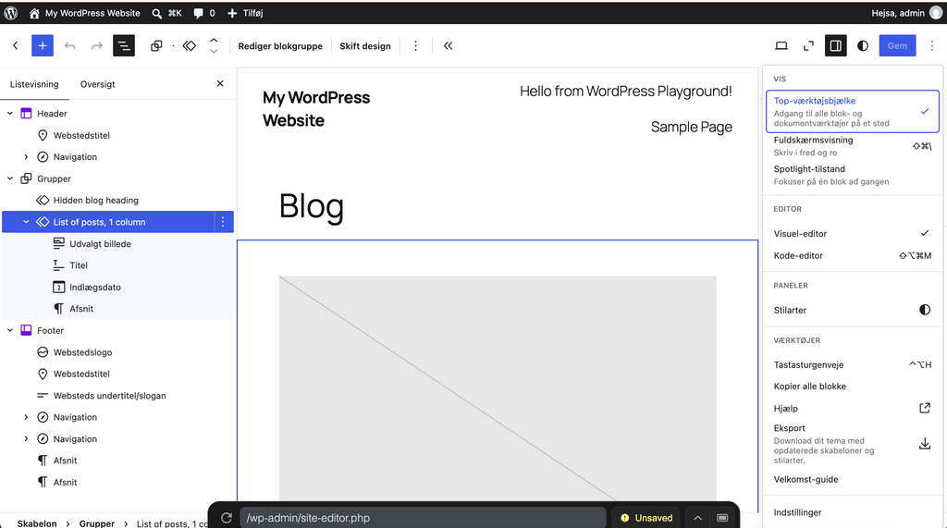Screen dimensions: 947x528
Task: Collapse the Footer section chevron
Action: [10, 330]
